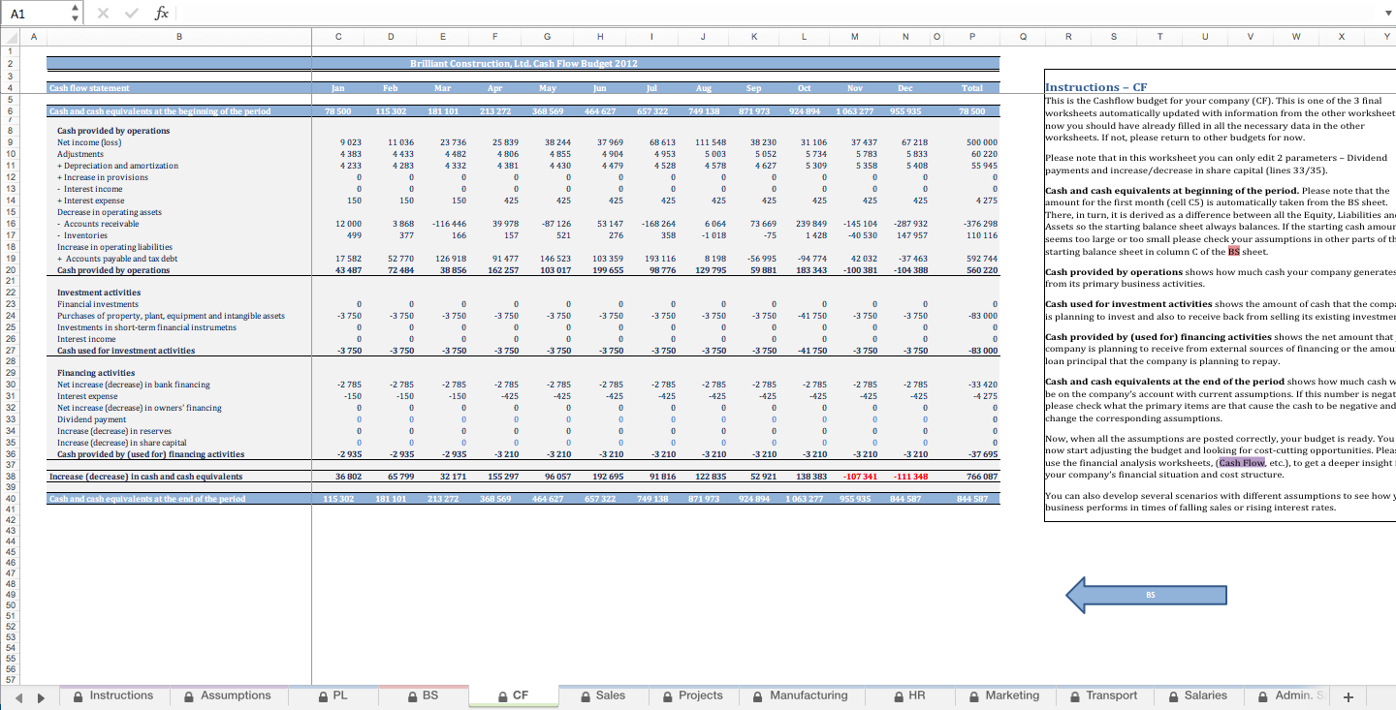Select column O header
The image size is (1396, 710).
pyautogui.click(x=936, y=37)
